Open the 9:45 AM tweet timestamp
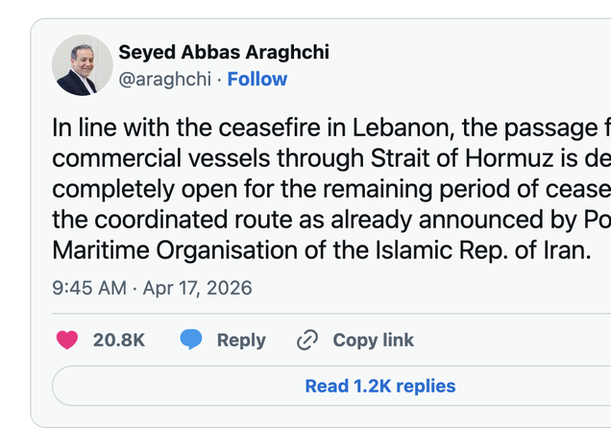 point(89,287)
